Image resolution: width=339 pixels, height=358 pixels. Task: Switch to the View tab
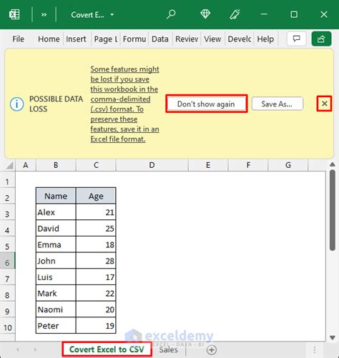coord(212,39)
